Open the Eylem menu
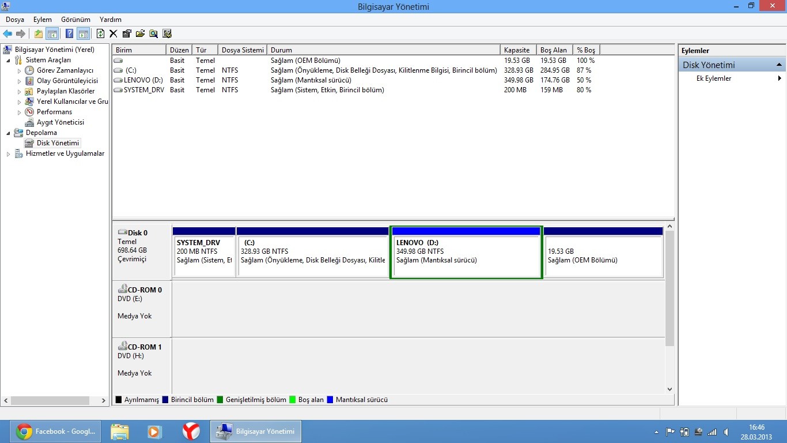This screenshot has height=443, width=787. click(43, 20)
